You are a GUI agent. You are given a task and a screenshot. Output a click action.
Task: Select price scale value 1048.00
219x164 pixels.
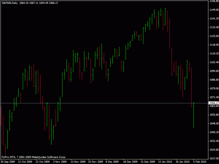[214, 123]
